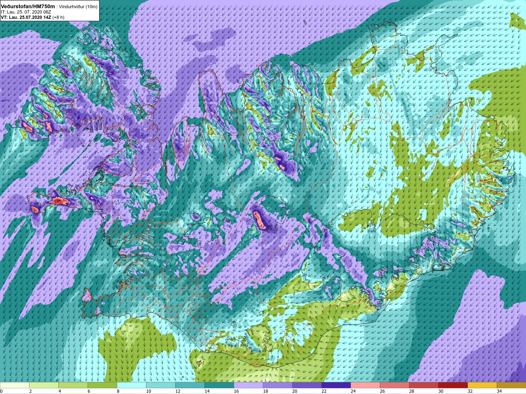Click the legend scale value '24'

click(x=353, y=391)
